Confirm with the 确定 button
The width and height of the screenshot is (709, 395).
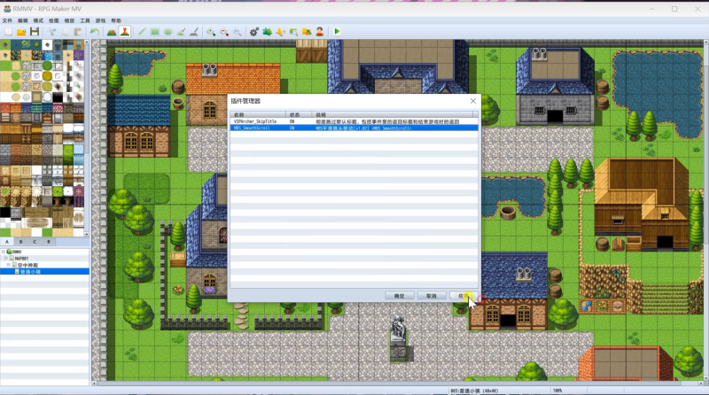pyautogui.click(x=400, y=296)
